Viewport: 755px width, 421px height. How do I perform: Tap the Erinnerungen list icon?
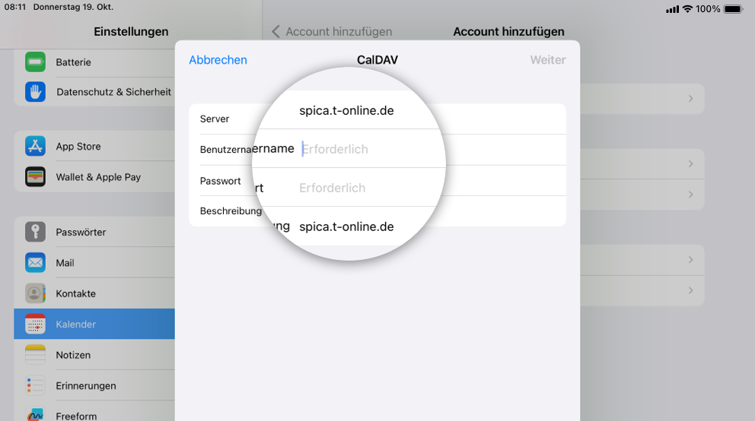(x=35, y=385)
